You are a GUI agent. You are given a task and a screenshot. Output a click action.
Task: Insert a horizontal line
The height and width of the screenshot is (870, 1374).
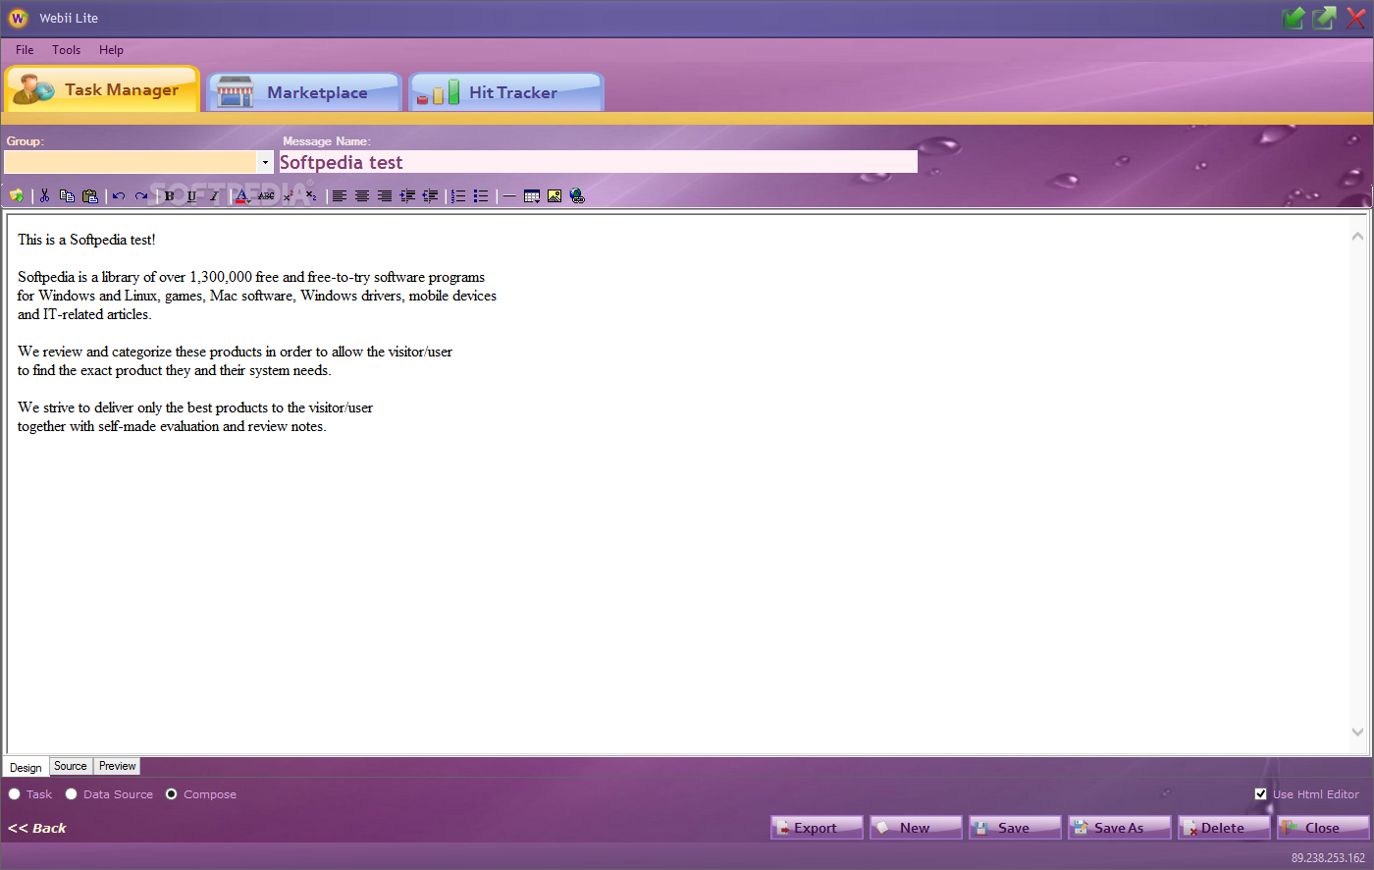[509, 196]
